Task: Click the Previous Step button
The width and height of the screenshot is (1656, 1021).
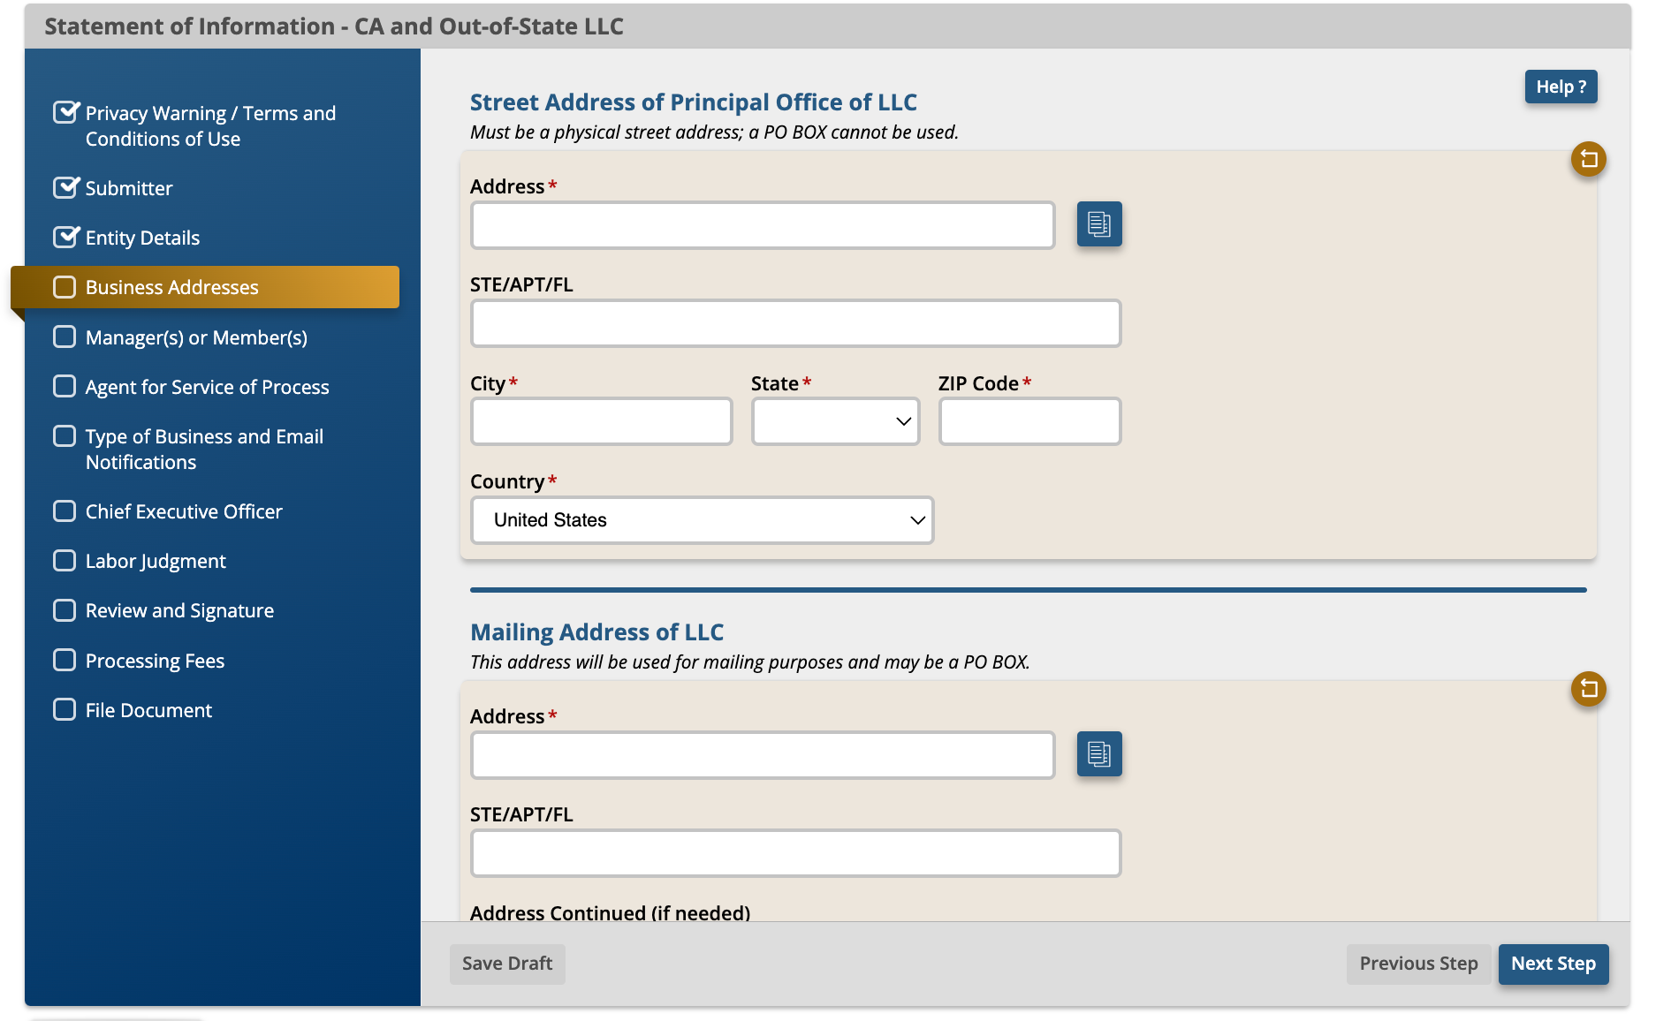Action: pyautogui.click(x=1418, y=964)
